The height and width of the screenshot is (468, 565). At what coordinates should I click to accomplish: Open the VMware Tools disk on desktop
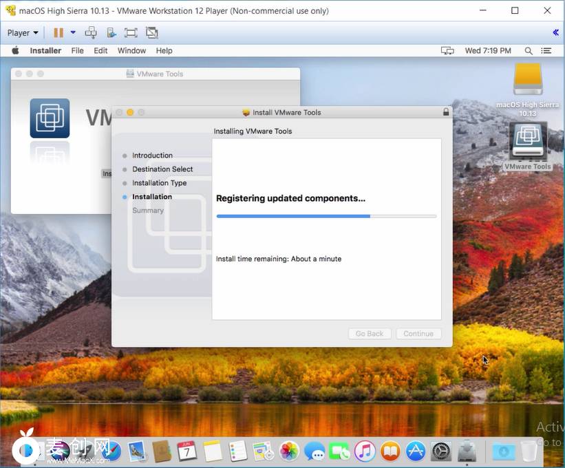point(528,145)
